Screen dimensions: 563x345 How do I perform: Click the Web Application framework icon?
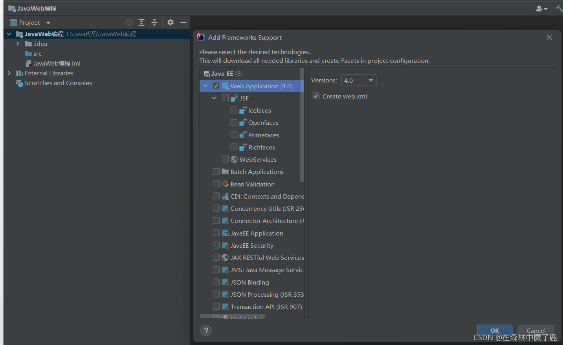(226, 86)
